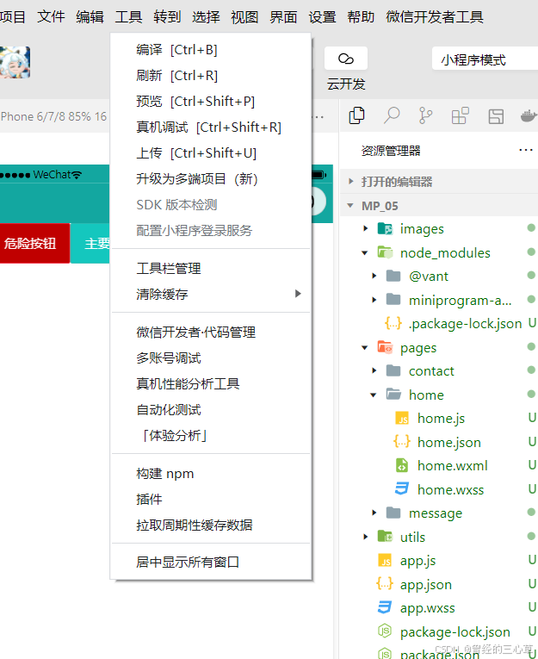Open the Search magnifier icon
This screenshot has width=538, height=659.
(391, 115)
